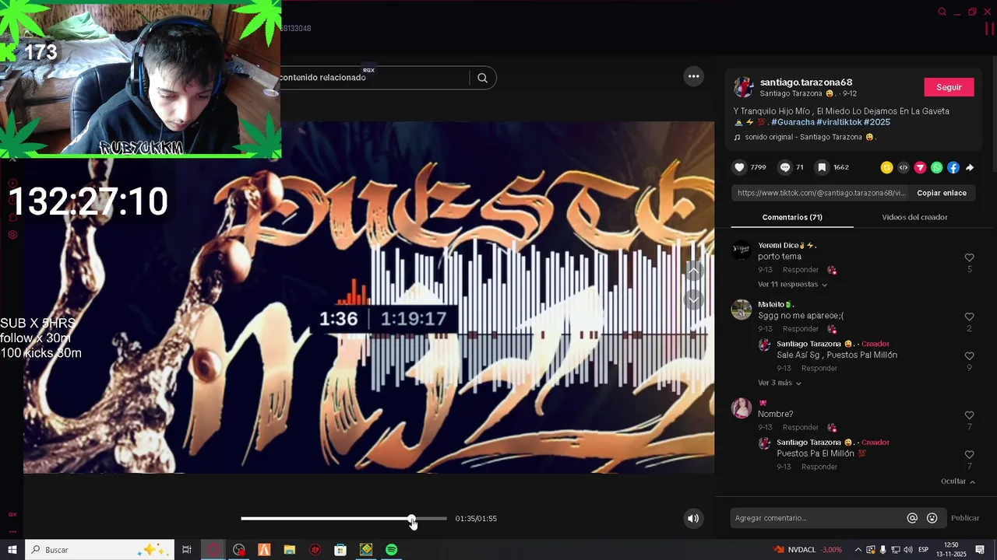This screenshot has width=997, height=560.
Task: Switch to Comentarios (71) tab
Action: click(792, 217)
